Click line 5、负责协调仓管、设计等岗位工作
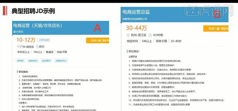This screenshot has width=238, height=111. [x=34, y=92]
